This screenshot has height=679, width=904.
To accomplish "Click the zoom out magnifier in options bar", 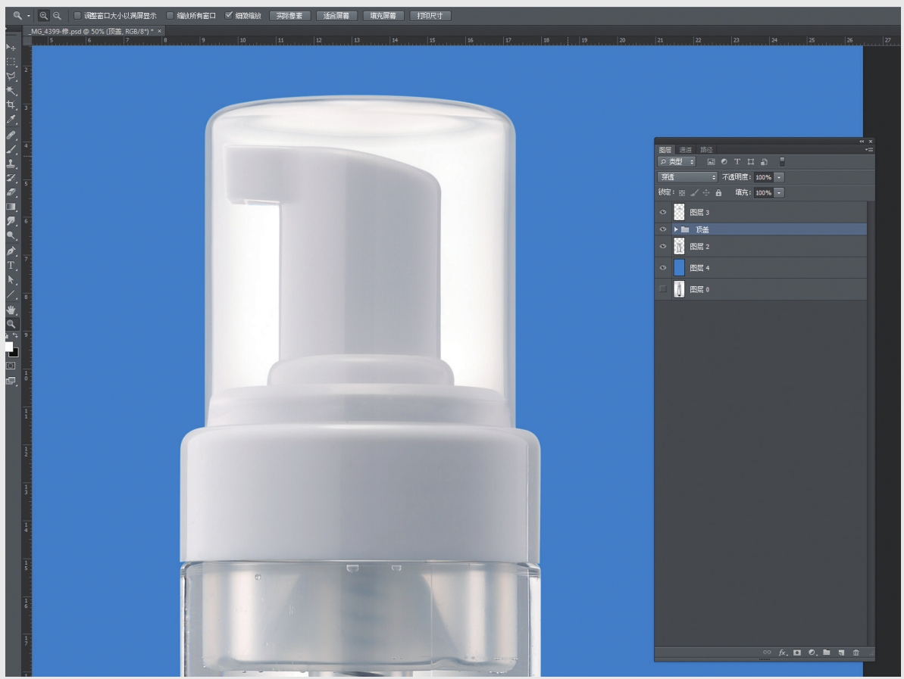I will [x=56, y=15].
